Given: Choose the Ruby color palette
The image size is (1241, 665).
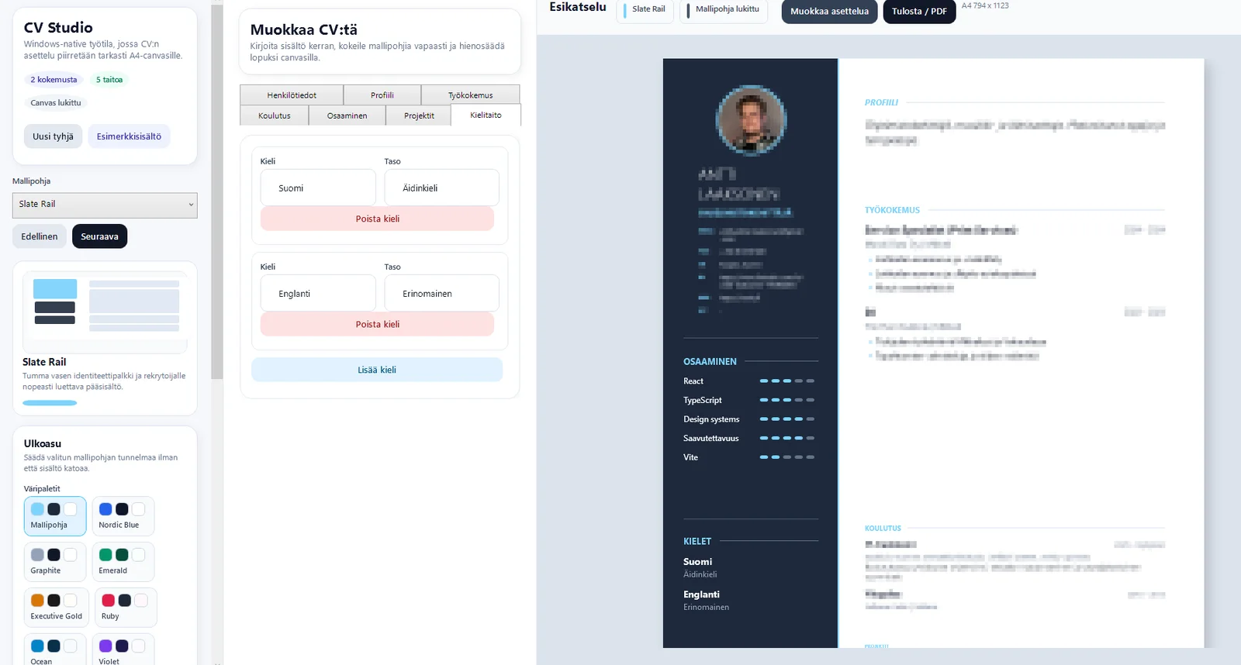Looking at the screenshot, I should (125, 608).
